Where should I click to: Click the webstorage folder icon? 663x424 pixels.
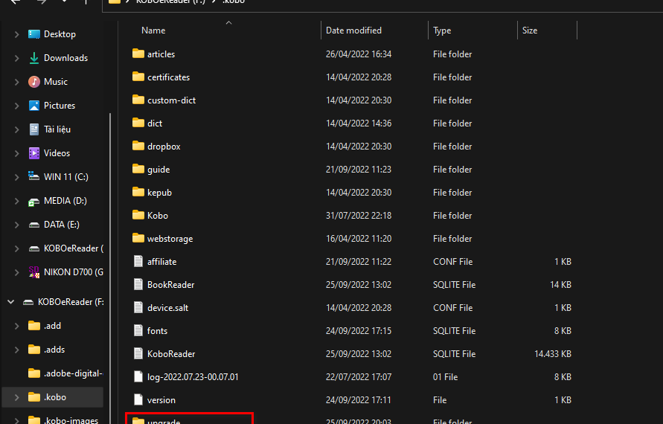[x=138, y=238]
